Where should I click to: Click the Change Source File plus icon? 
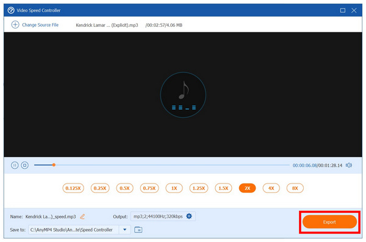coord(15,25)
